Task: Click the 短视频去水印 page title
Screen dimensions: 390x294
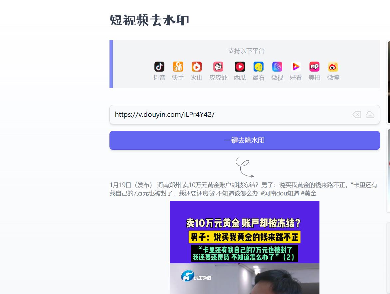Action: coord(149,20)
